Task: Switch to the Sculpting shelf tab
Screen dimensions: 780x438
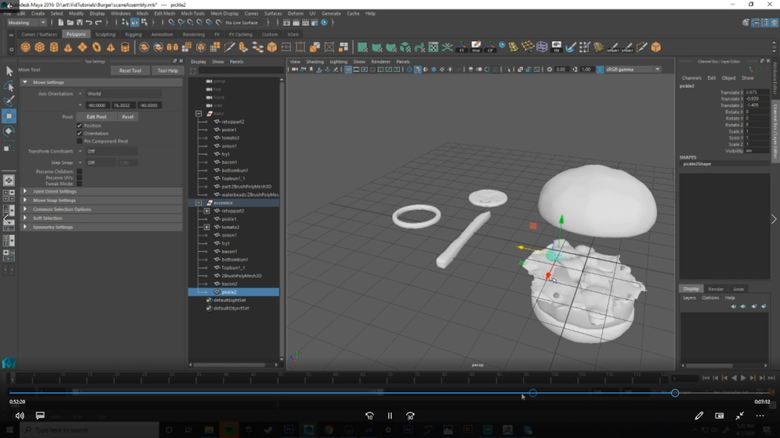Action: point(105,34)
